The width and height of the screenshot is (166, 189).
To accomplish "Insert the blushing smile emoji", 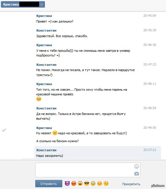I will 100,183.
